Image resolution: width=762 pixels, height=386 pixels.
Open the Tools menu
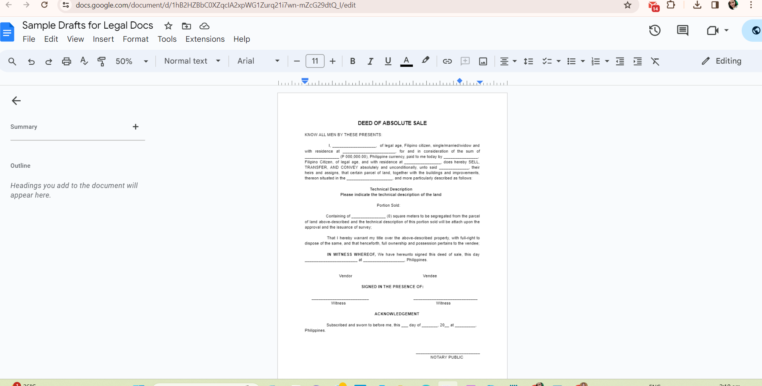(167, 39)
